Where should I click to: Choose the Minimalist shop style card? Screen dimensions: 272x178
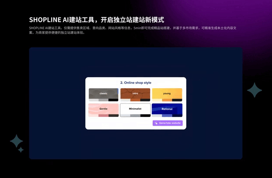coord(135,110)
